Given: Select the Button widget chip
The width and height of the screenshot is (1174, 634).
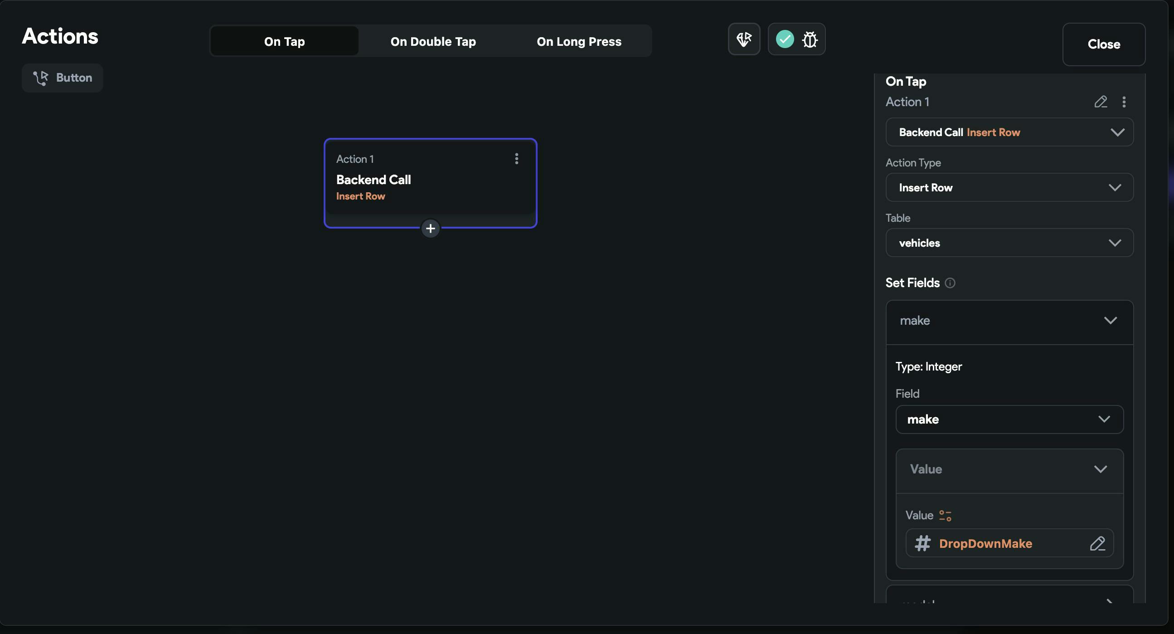Looking at the screenshot, I should click(x=63, y=78).
